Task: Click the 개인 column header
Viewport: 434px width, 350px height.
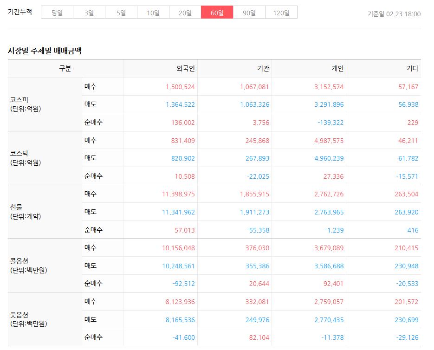Action: point(337,69)
